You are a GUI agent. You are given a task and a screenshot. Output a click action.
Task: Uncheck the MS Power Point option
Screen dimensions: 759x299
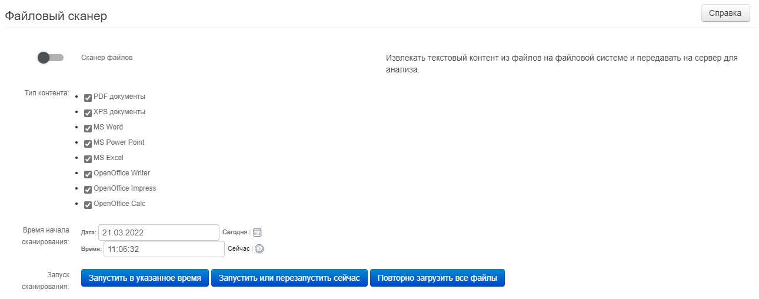pos(88,144)
